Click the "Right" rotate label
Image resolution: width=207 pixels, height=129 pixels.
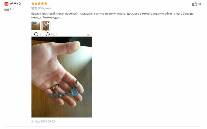coord(54,34)
